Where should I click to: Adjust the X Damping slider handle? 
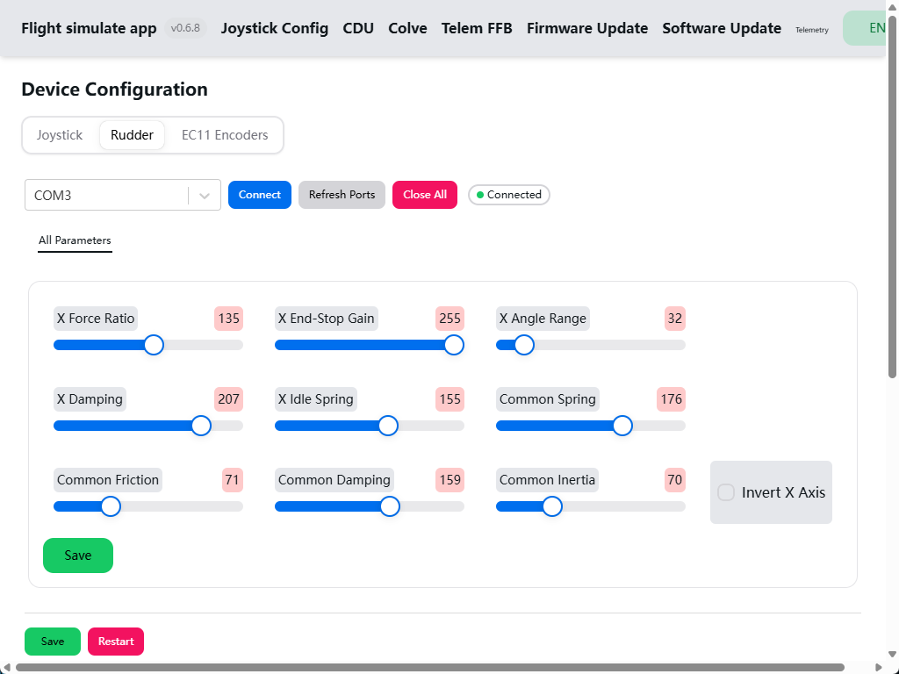(x=201, y=426)
